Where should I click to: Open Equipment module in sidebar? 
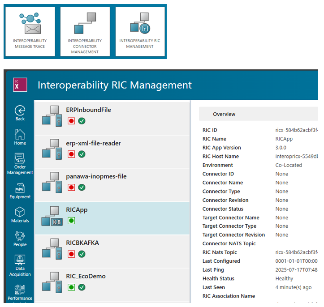pos(20,190)
